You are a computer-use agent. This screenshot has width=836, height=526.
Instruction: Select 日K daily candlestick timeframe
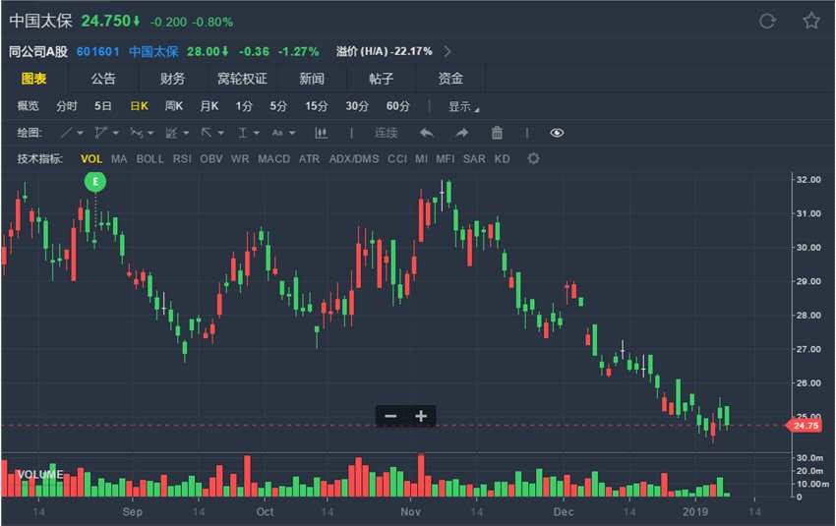point(139,106)
